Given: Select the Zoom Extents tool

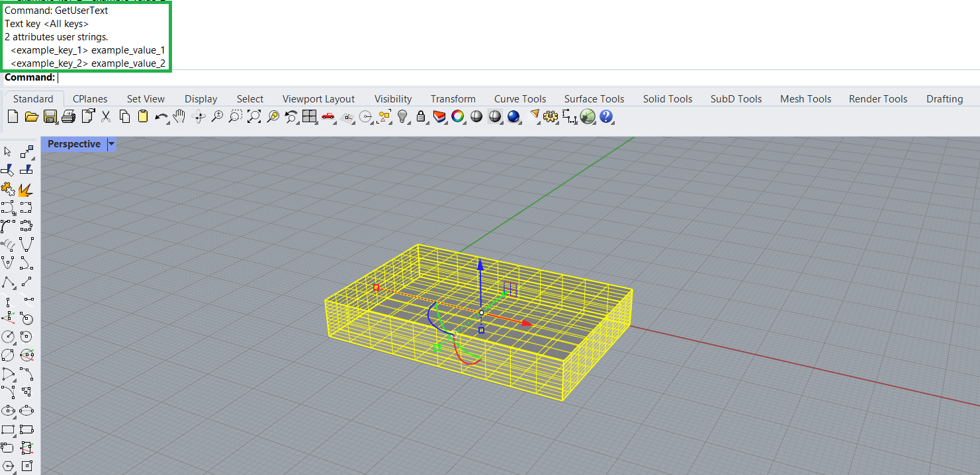Looking at the screenshot, I should click(253, 116).
